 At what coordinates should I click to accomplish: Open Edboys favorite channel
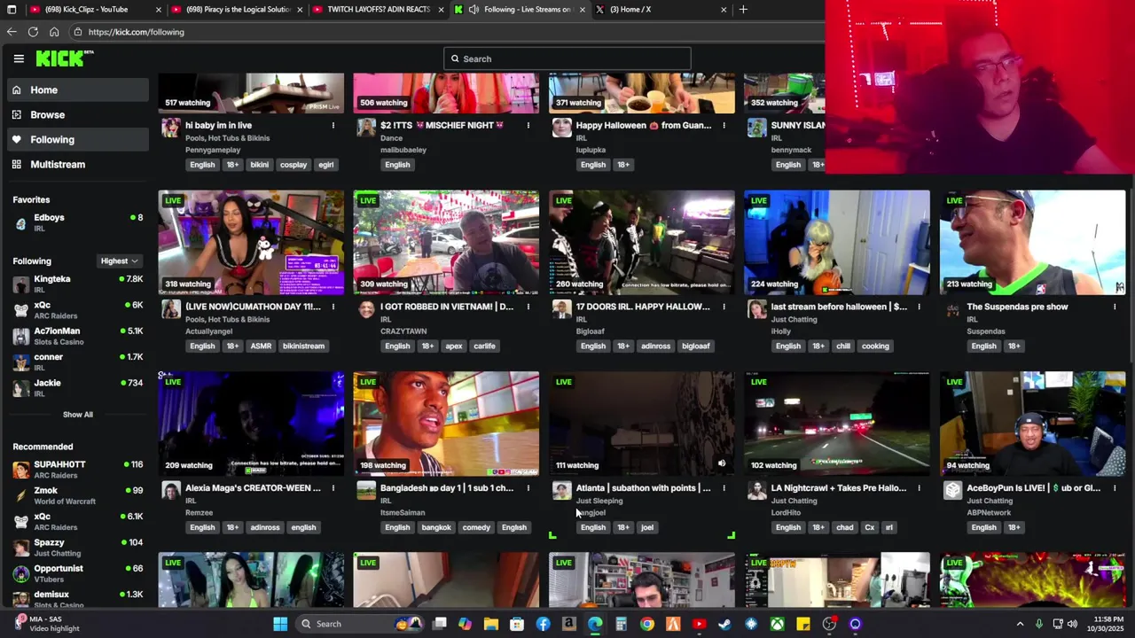(77, 222)
